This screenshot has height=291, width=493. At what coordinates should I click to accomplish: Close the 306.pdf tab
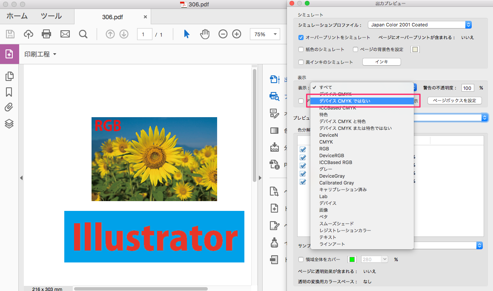coord(145,17)
